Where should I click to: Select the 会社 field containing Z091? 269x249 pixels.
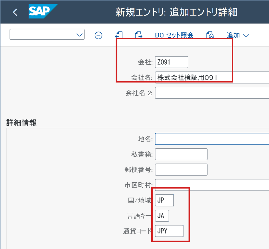coord(172,62)
